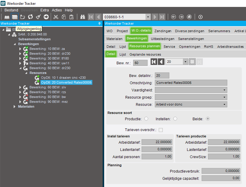Pin the Werkorder Tracker tree panel
The width and height of the screenshot is (246, 187).
tap(100, 23)
